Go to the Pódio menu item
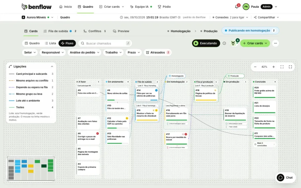The width and height of the screenshot is (301, 188). click(164, 7)
